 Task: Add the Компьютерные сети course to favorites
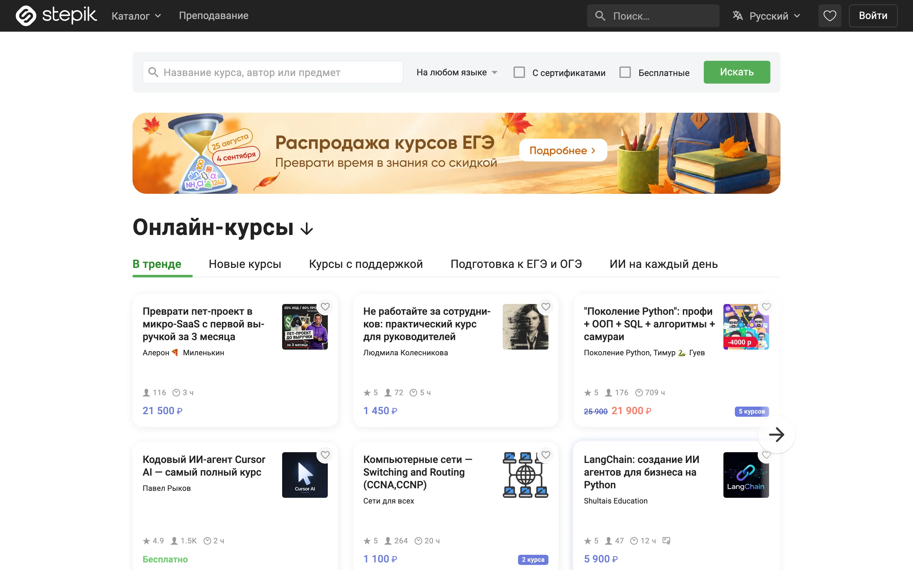pos(546,455)
